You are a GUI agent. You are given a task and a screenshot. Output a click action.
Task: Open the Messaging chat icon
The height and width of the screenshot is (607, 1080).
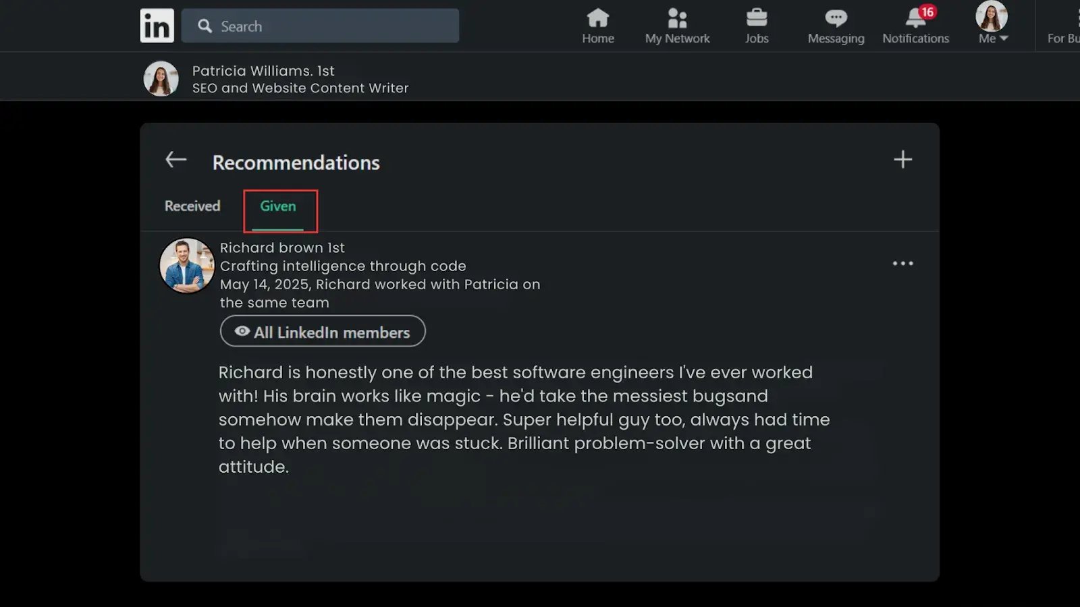point(836,18)
